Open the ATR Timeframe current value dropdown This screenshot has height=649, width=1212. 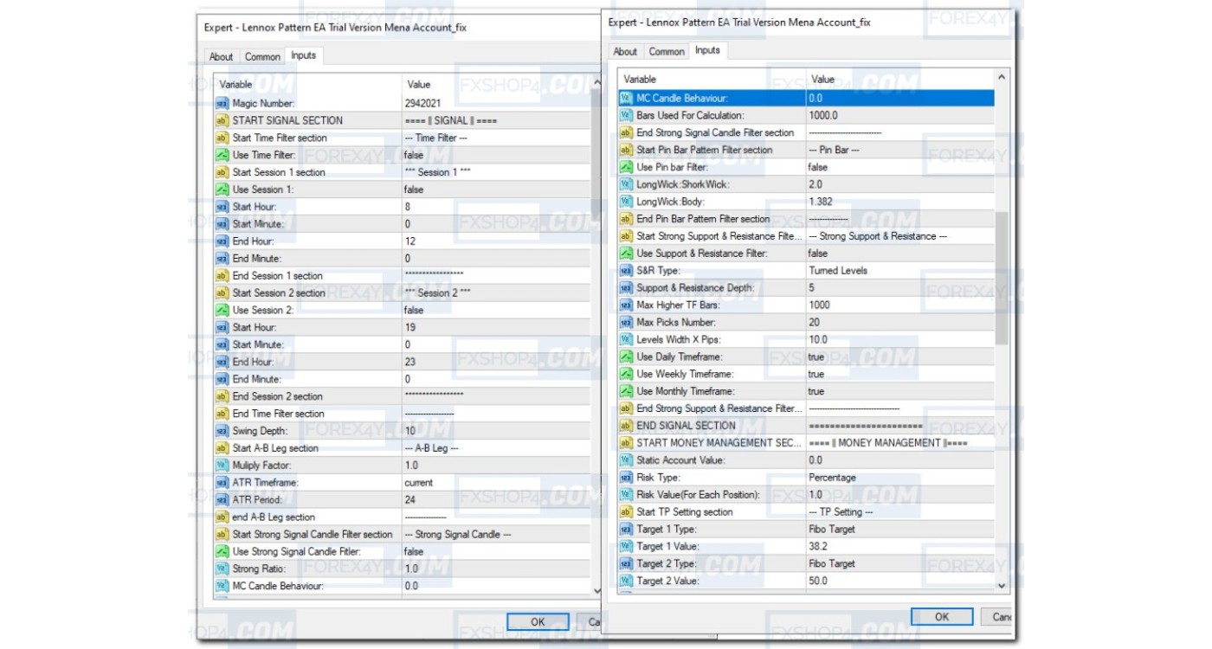point(419,483)
